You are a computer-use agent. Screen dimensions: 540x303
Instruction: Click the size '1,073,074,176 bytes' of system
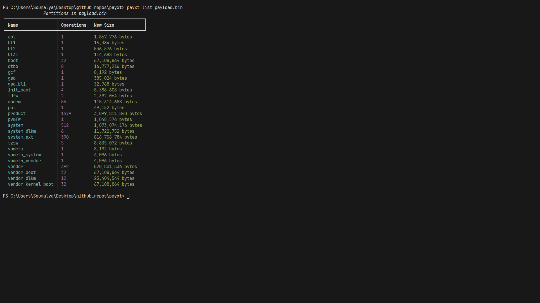point(118,125)
